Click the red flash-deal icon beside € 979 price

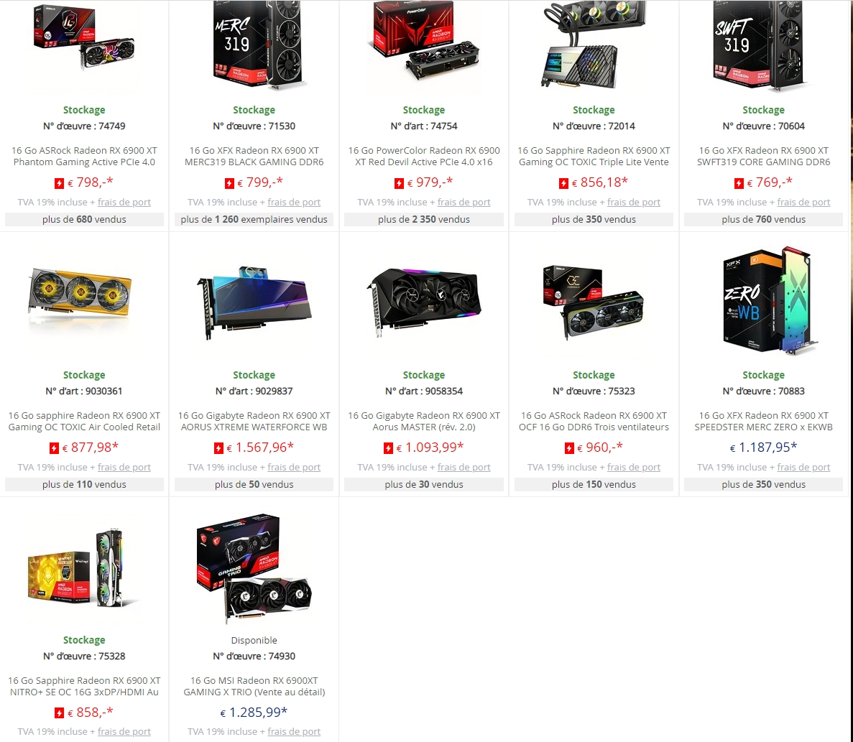399,184
